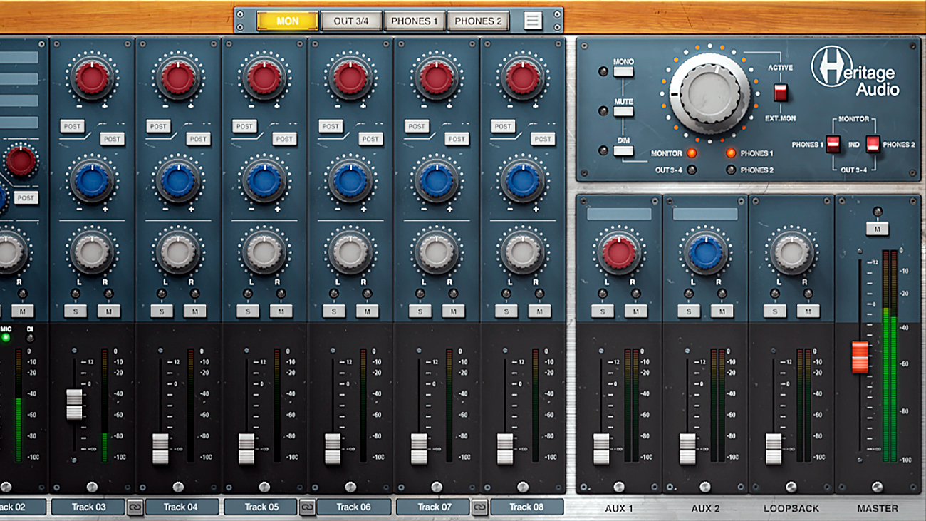Click the Heritage Audio logo
The height and width of the screenshot is (521, 926).
pyautogui.click(x=855, y=73)
